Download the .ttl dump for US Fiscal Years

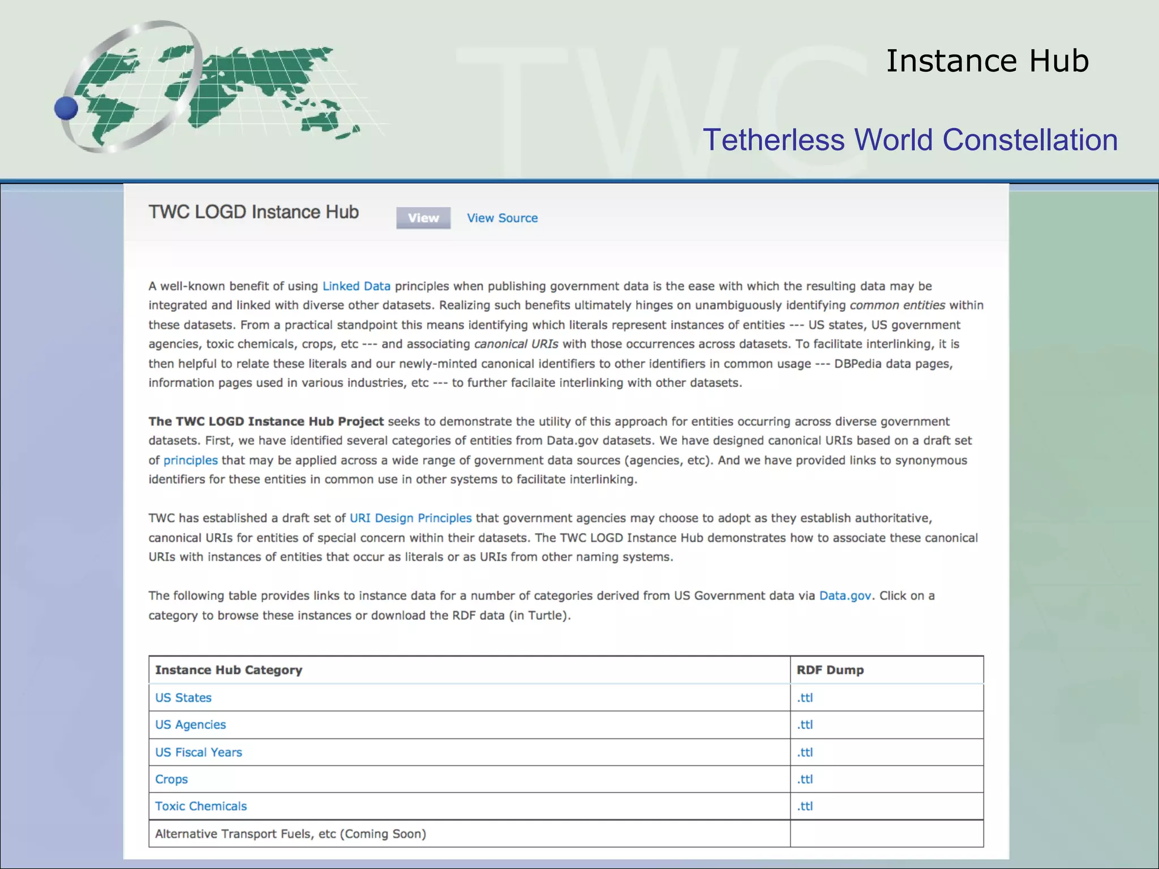click(805, 752)
